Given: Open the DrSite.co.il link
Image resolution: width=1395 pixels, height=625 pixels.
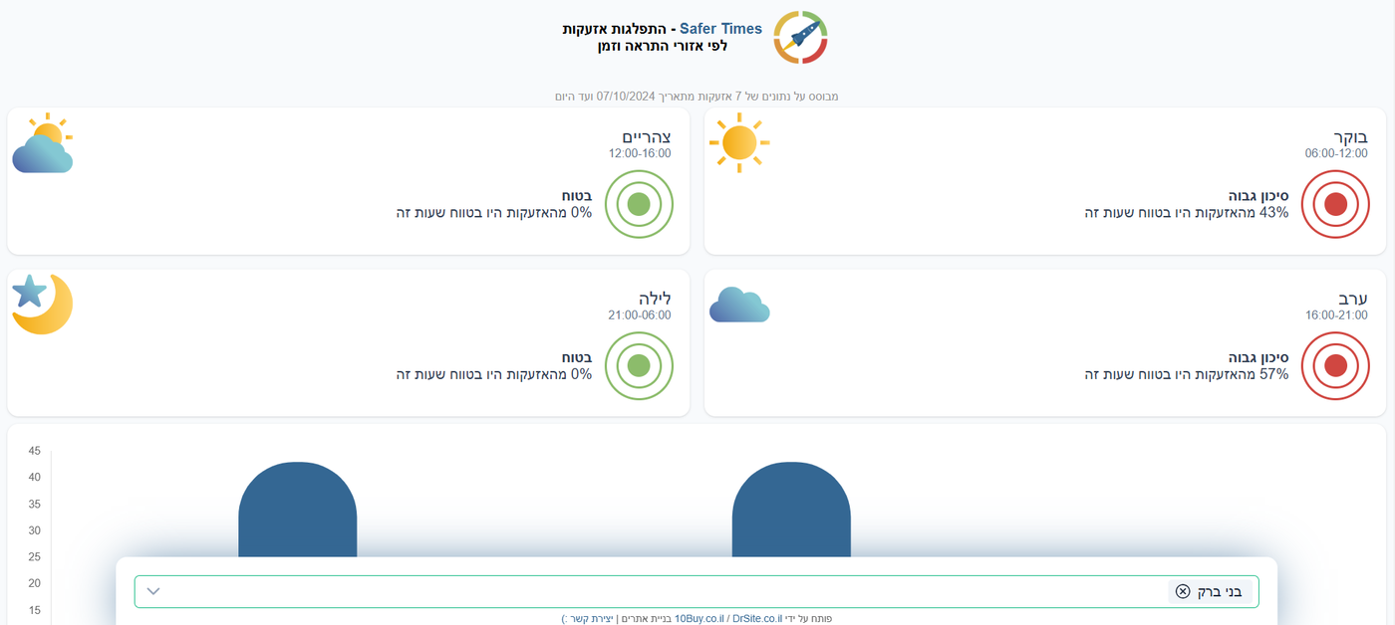Looking at the screenshot, I should point(756,618).
